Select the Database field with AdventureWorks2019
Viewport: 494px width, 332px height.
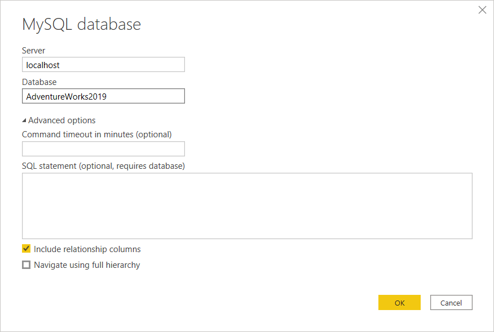(103, 96)
